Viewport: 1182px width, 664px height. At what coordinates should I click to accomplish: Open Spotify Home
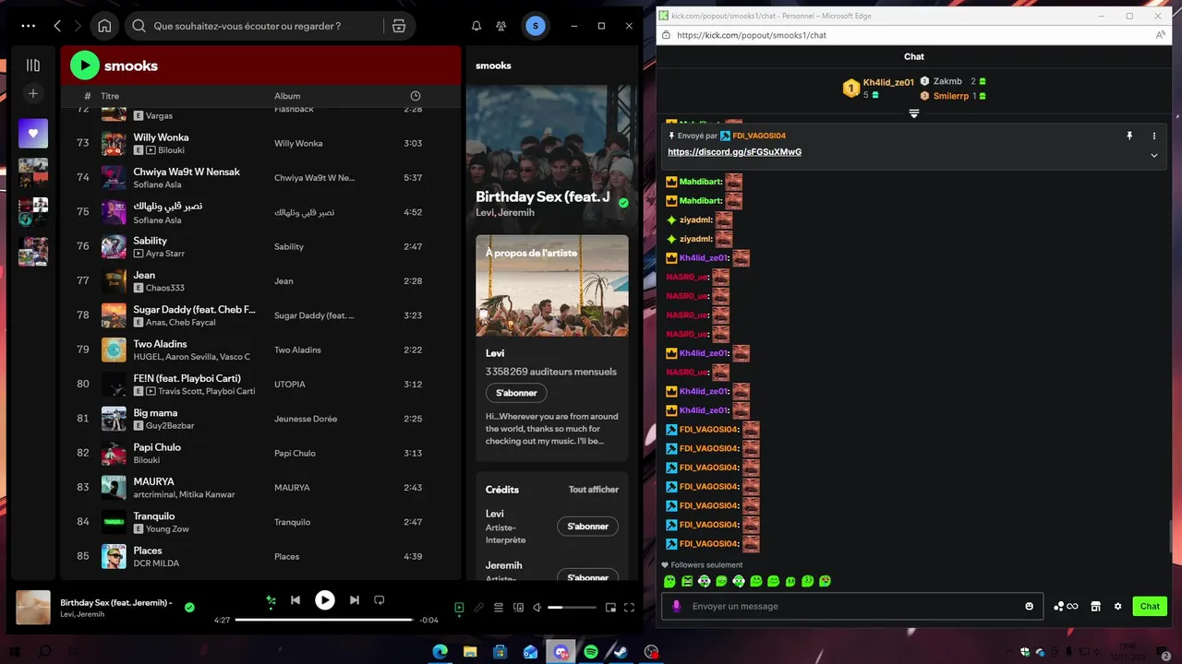pos(104,26)
